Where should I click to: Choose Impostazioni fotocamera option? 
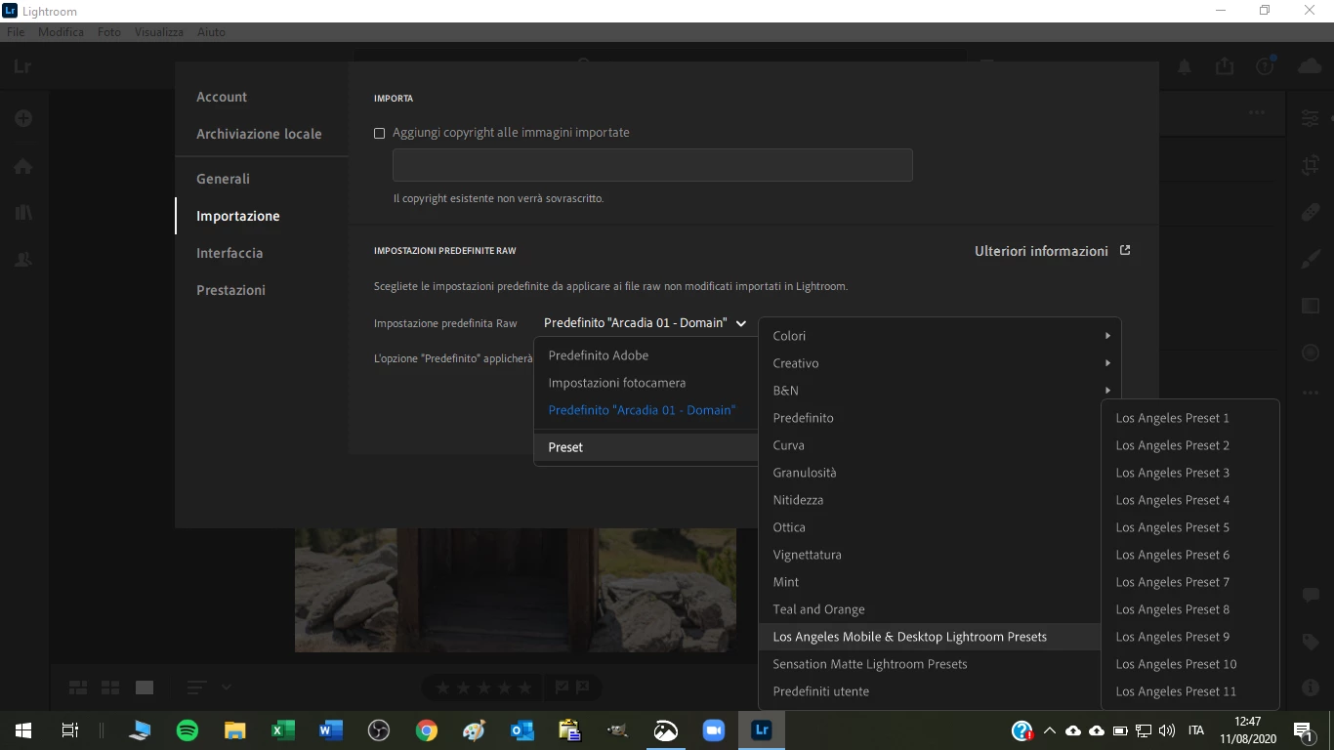pyautogui.click(x=646, y=383)
